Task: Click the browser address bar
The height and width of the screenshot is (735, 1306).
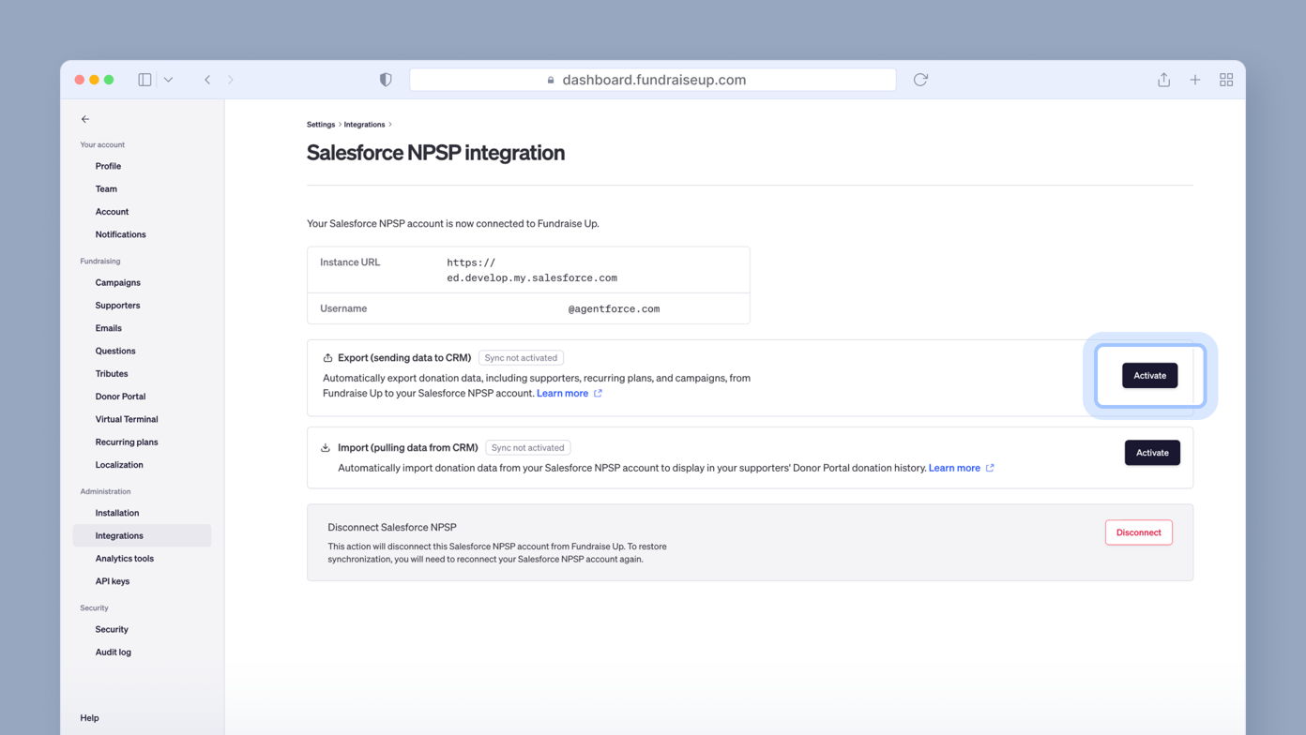Action: [653, 80]
